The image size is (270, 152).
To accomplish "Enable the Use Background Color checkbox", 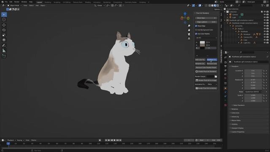I will [x=196, y=30].
